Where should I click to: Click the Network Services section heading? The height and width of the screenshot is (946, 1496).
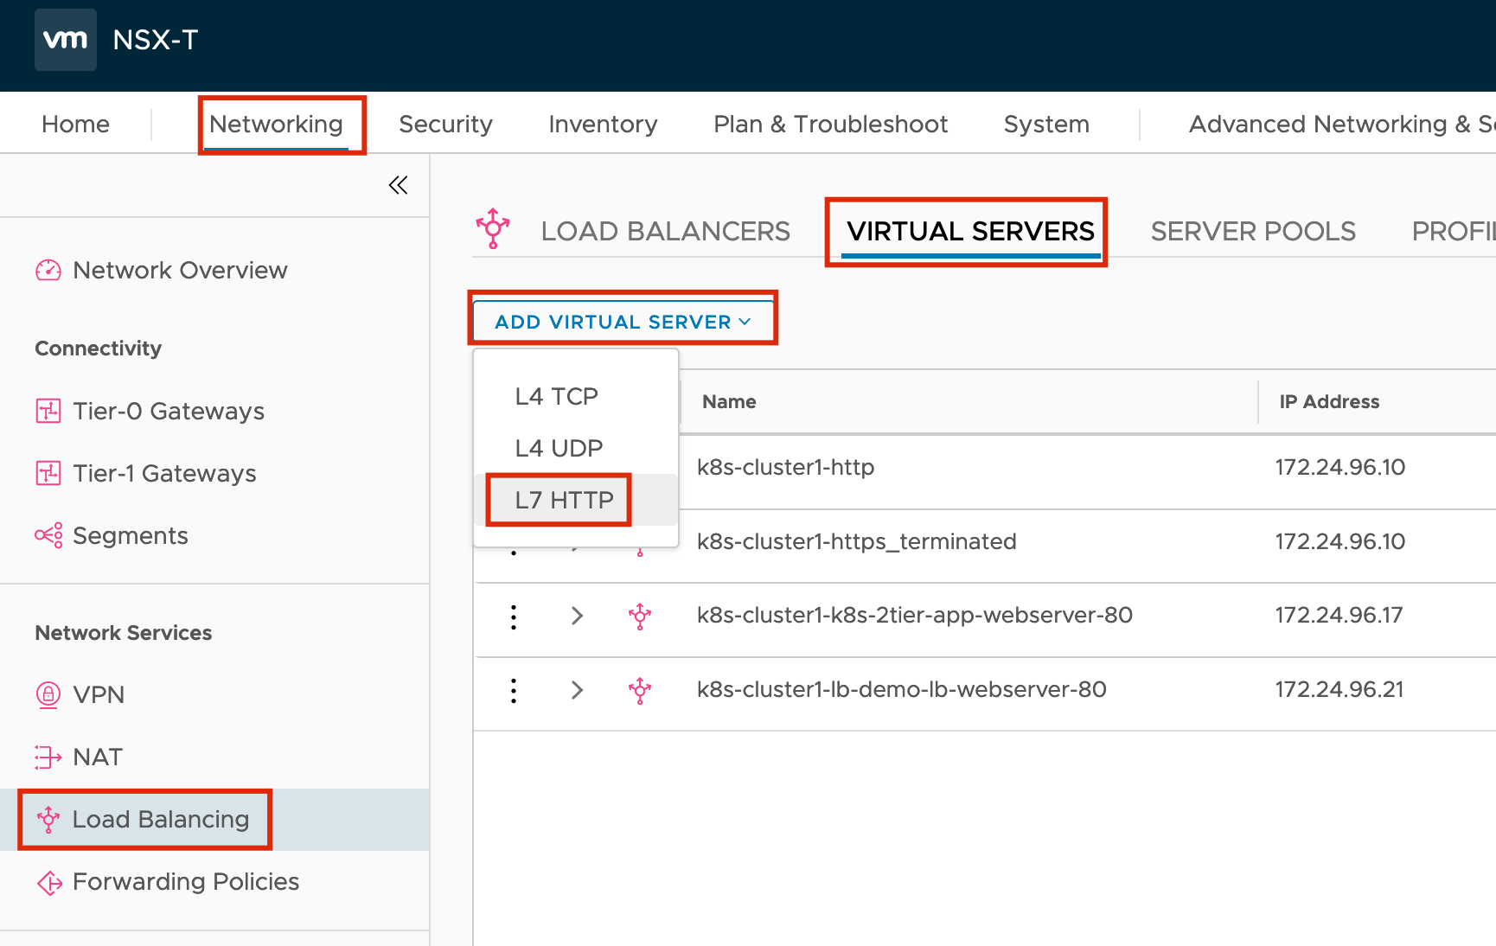[x=123, y=633]
